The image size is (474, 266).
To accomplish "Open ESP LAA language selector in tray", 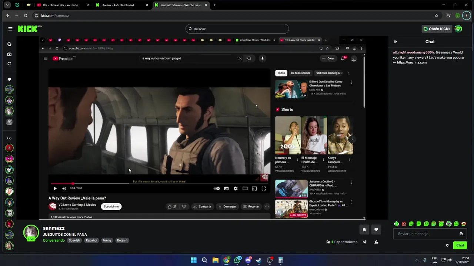I will tap(434, 260).
